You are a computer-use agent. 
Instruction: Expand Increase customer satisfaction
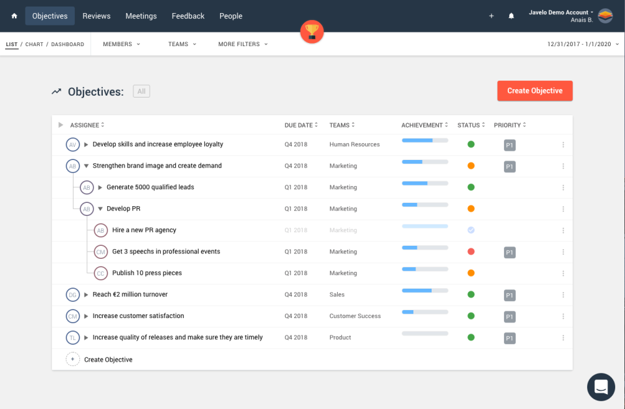pos(86,316)
